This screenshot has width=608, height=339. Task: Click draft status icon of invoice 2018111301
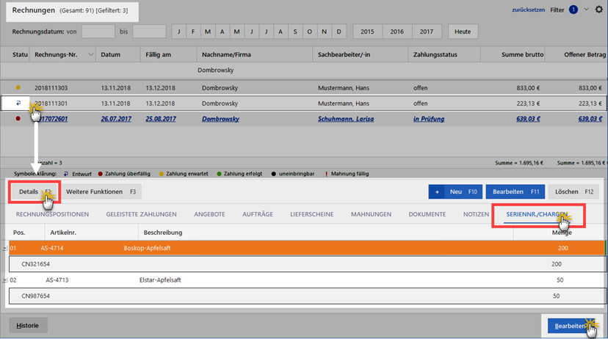(18, 103)
